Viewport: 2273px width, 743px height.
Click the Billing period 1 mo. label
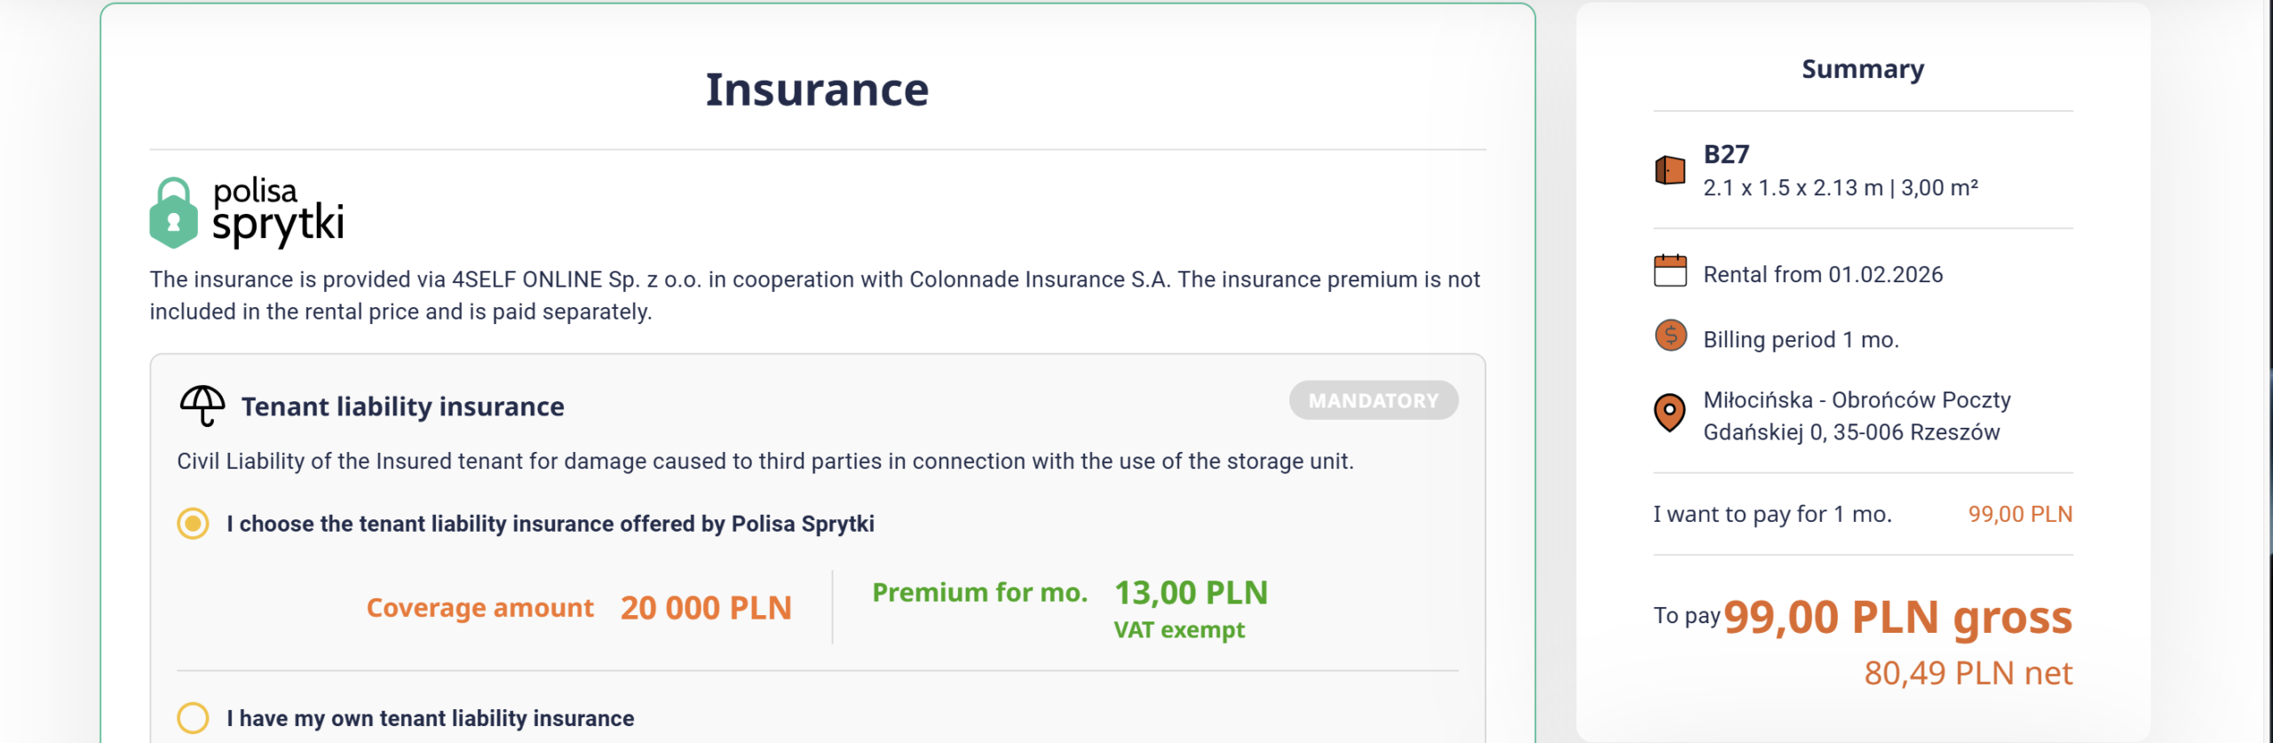point(1801,340)
